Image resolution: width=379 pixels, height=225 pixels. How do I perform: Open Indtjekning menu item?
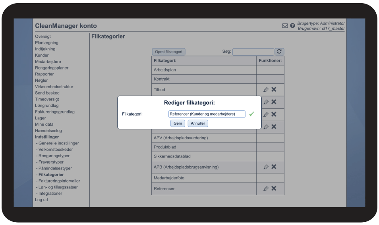(x=45, y=49)
